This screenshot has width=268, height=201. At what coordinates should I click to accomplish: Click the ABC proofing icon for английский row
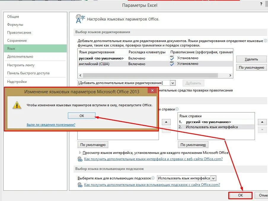click(x=172, y=64)
